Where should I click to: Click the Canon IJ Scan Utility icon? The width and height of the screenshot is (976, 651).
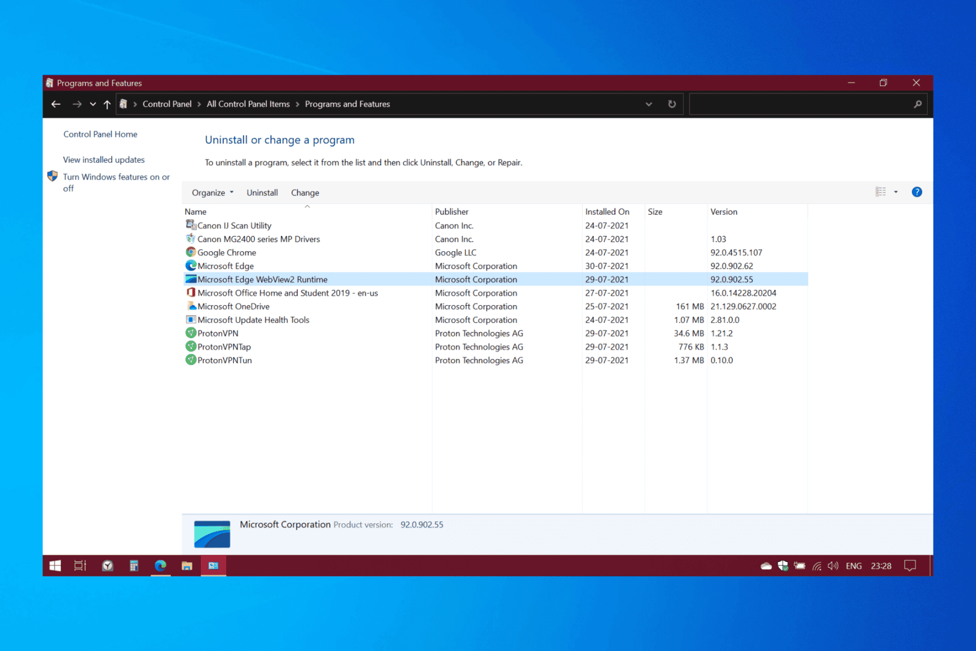pyautogui.click(x=191, y=225)
